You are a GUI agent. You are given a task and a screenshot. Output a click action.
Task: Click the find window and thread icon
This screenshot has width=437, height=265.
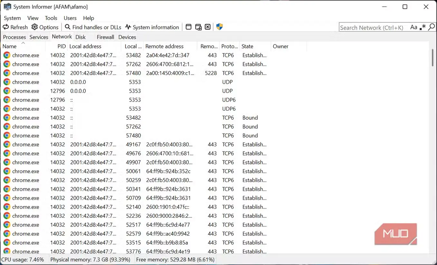(198, 27)
